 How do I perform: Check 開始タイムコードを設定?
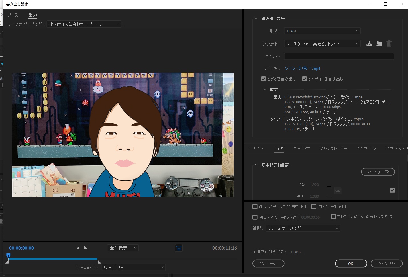click(x=255, y=217)
